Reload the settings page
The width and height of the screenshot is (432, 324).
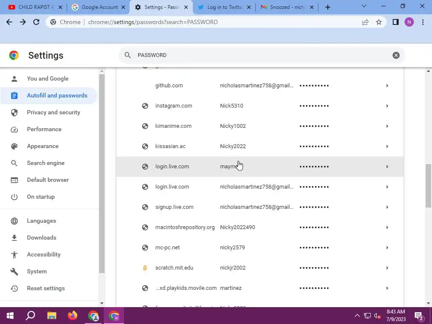click(36, 22)
